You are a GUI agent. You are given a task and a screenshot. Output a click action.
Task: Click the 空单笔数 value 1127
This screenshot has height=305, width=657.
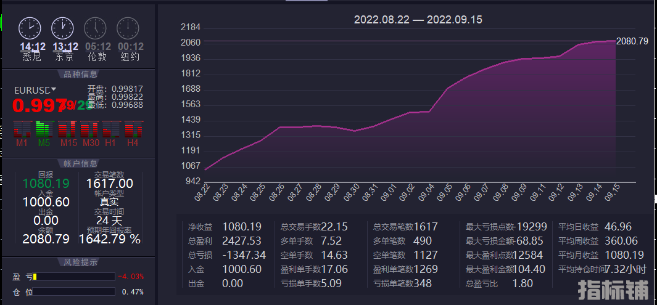coord(426,255)
